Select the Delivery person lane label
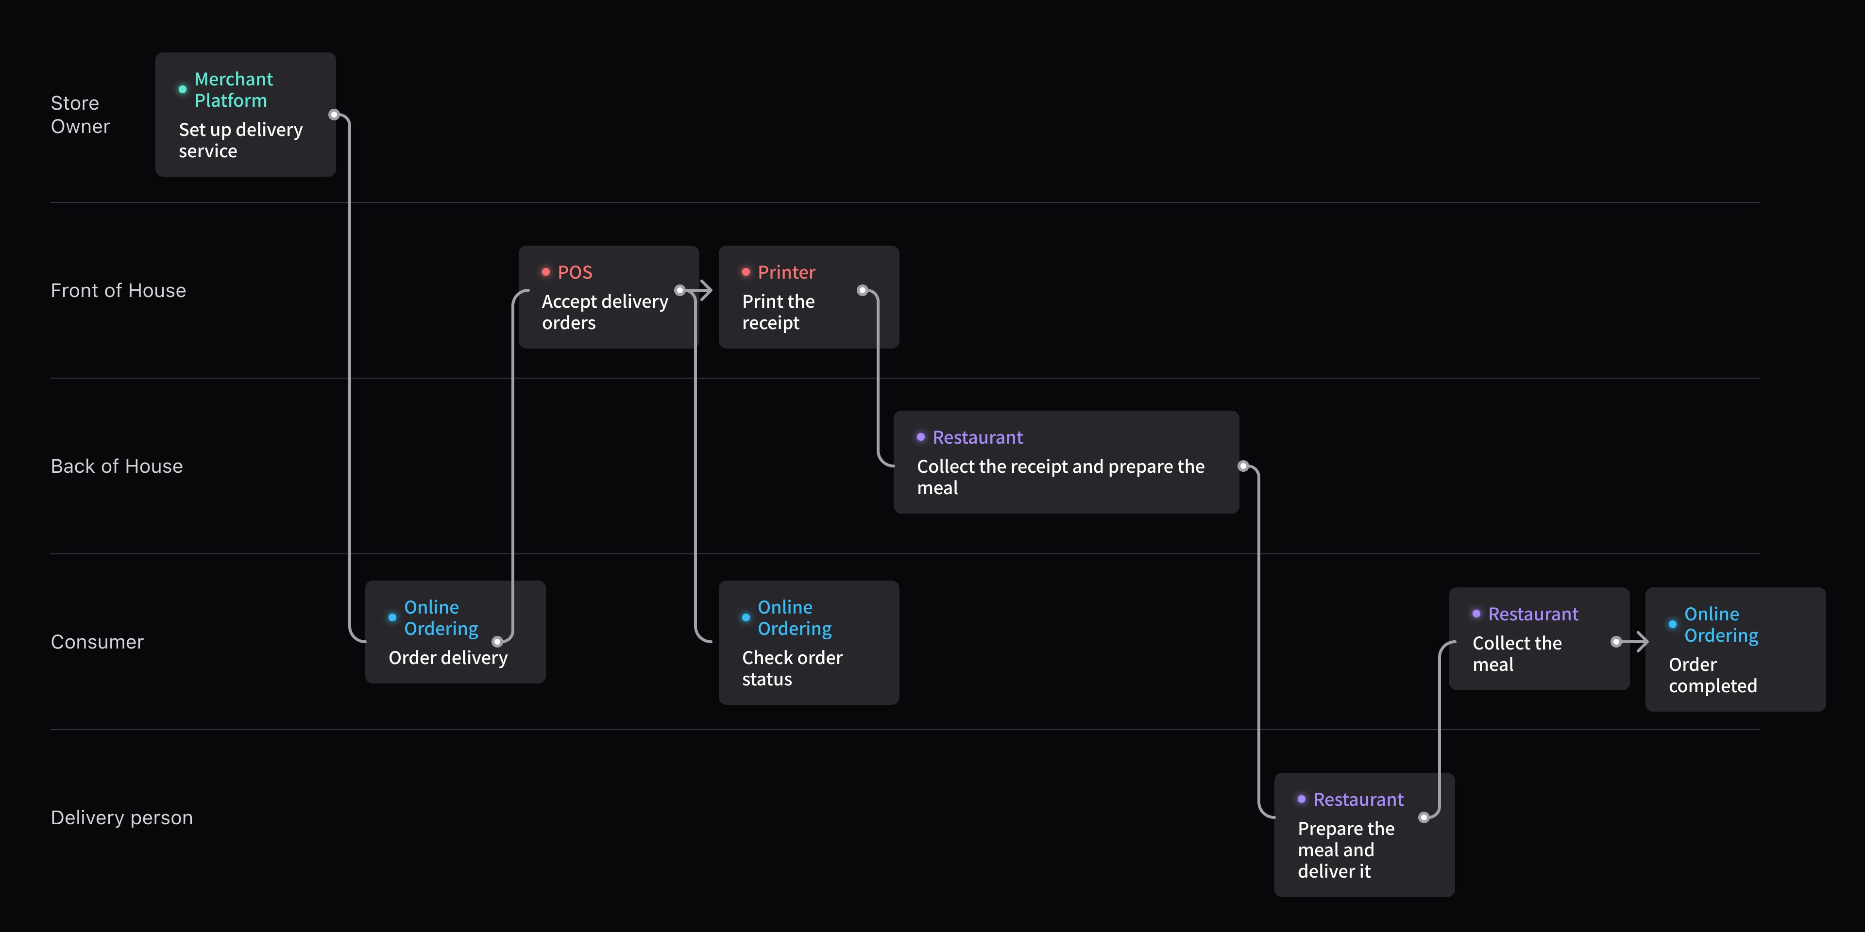Image resolution: width=1865 pixels, height=932 pixels. coord(121,817)
